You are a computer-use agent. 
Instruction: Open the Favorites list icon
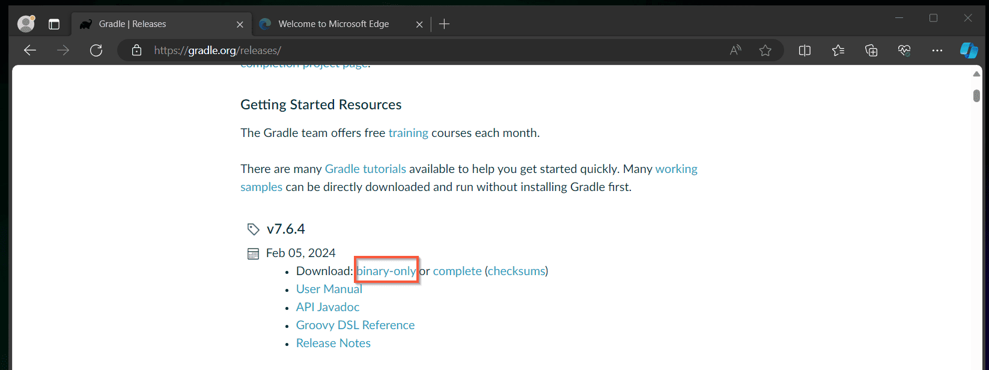[838, 50]
